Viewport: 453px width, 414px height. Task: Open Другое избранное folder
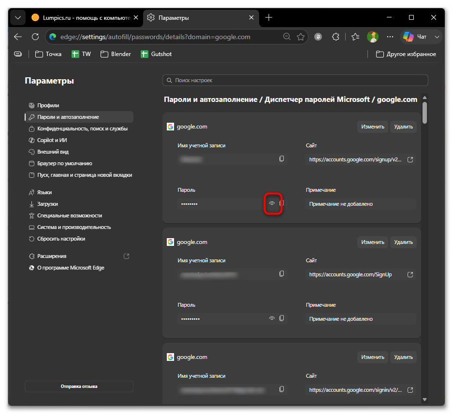tap(406, 54)
